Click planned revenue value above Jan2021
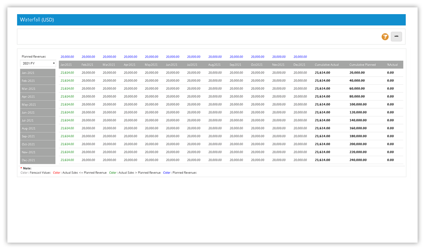The width and height of the screenshot is (425, 250). [x=67, y=57]
